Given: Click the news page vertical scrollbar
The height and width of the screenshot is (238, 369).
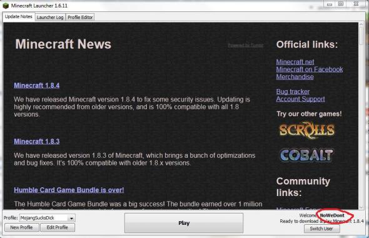Looking at the screenshot, I should [x=361, y=115].
